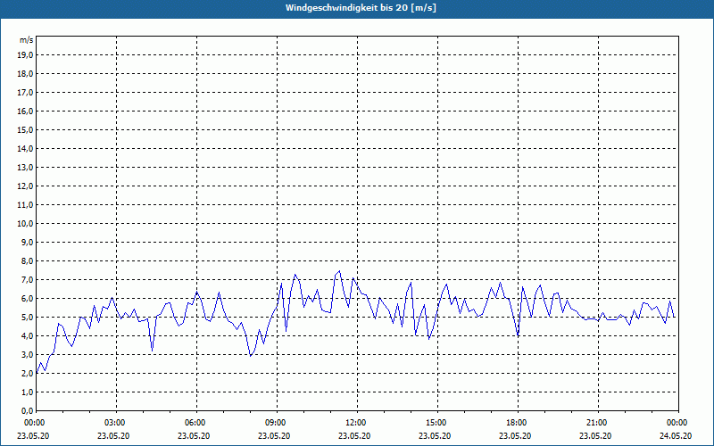Click the 2,0 y-axis label
The image size is (714, 446).
coord(27,373)
